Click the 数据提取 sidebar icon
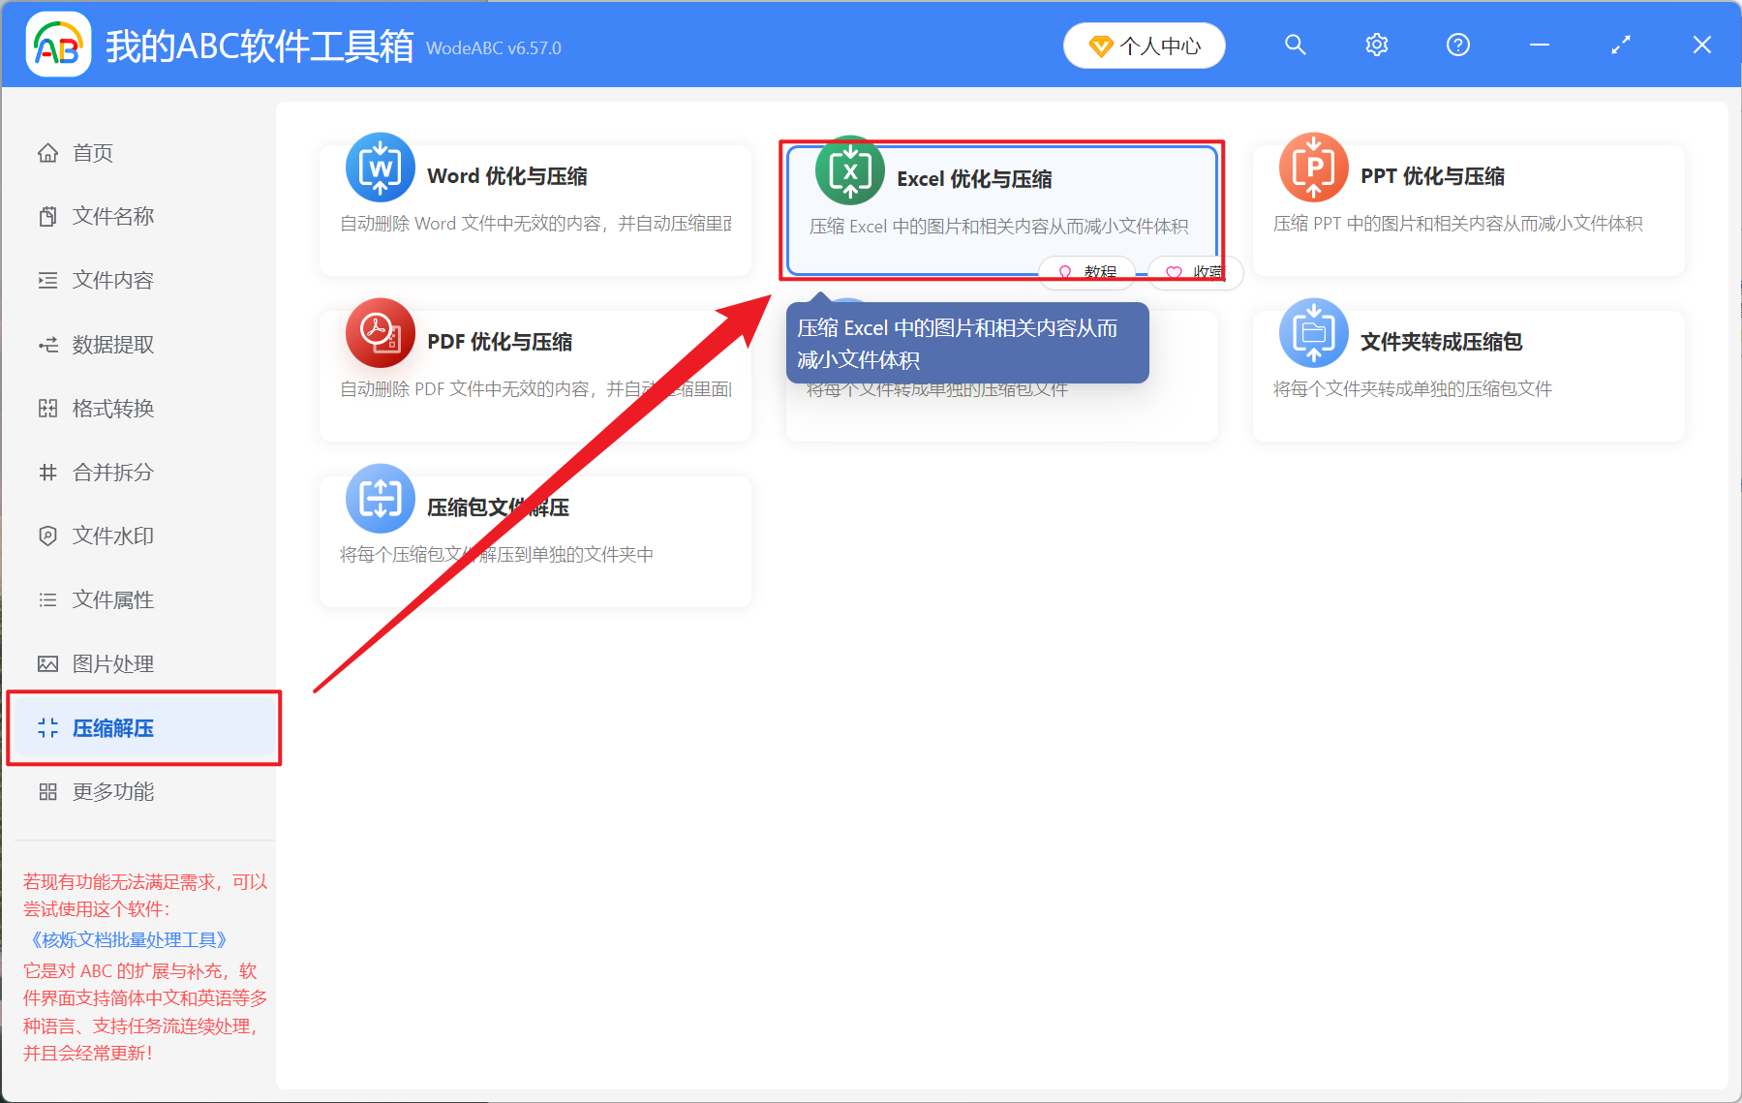The height and width of the screenshot is (1103, 1742). (x=47, y=345)
